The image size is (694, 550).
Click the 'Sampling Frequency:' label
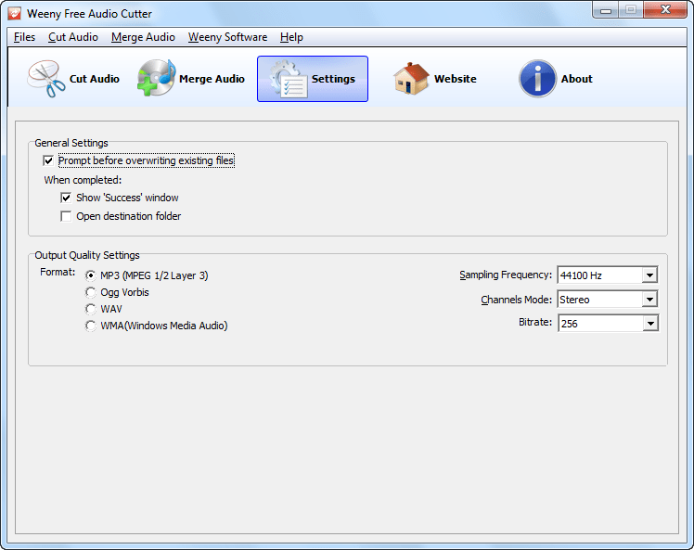coord(506,275)
